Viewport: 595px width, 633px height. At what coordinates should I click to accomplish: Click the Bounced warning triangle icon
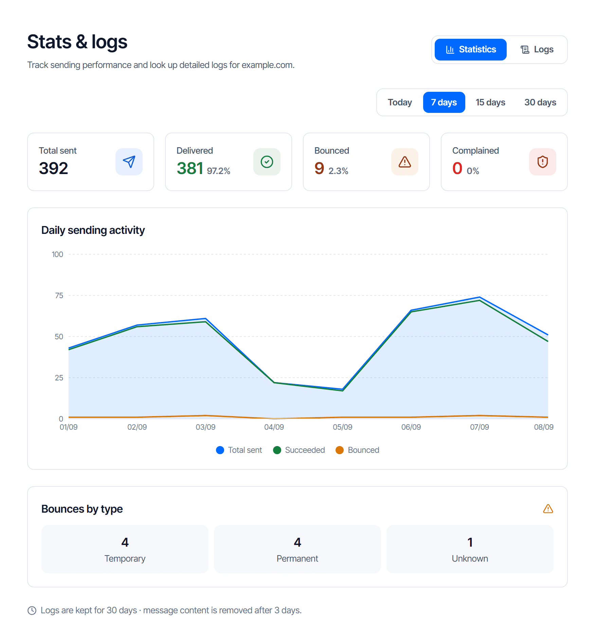405,162
